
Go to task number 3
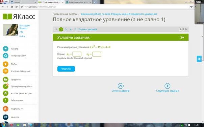click(x=66, y=29)
